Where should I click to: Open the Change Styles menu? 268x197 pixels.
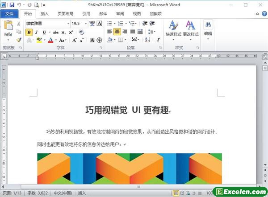[x=191, y=30]
